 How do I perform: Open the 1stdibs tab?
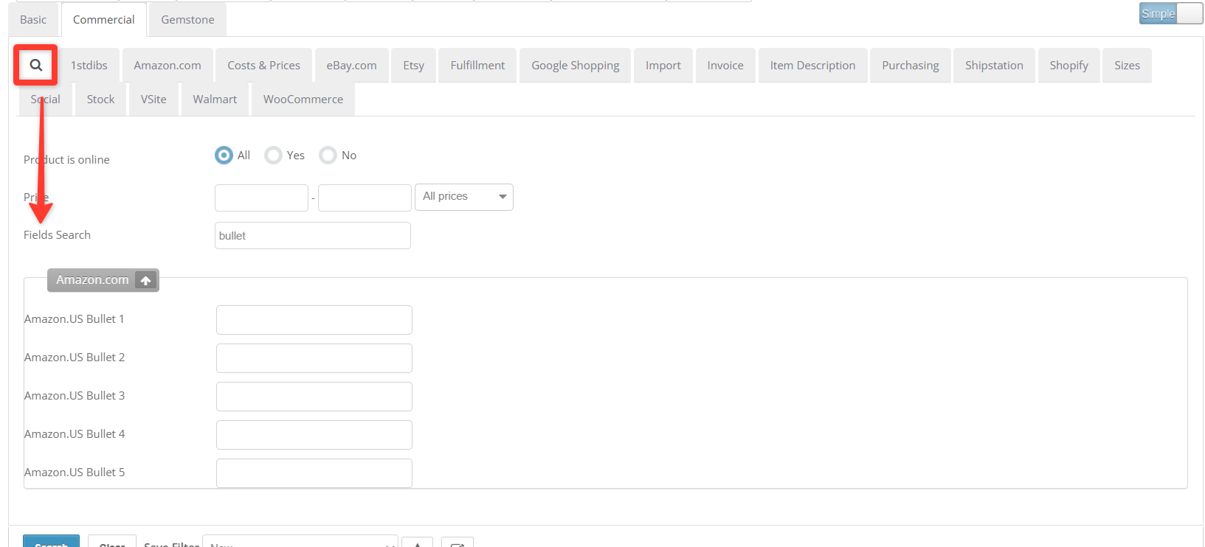(x=89, y=66)
